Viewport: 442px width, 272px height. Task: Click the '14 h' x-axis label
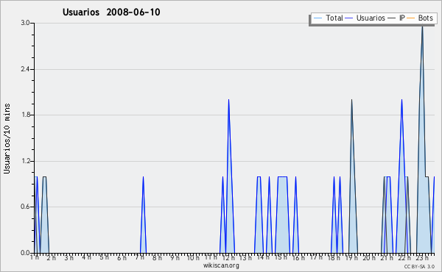263,257
